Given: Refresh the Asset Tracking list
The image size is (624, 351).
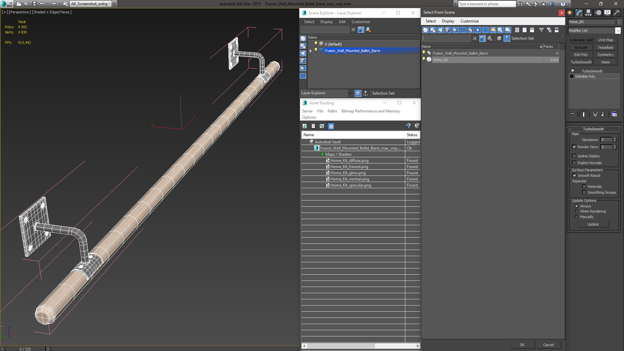Looking at the screenshot, I should 305,126.
